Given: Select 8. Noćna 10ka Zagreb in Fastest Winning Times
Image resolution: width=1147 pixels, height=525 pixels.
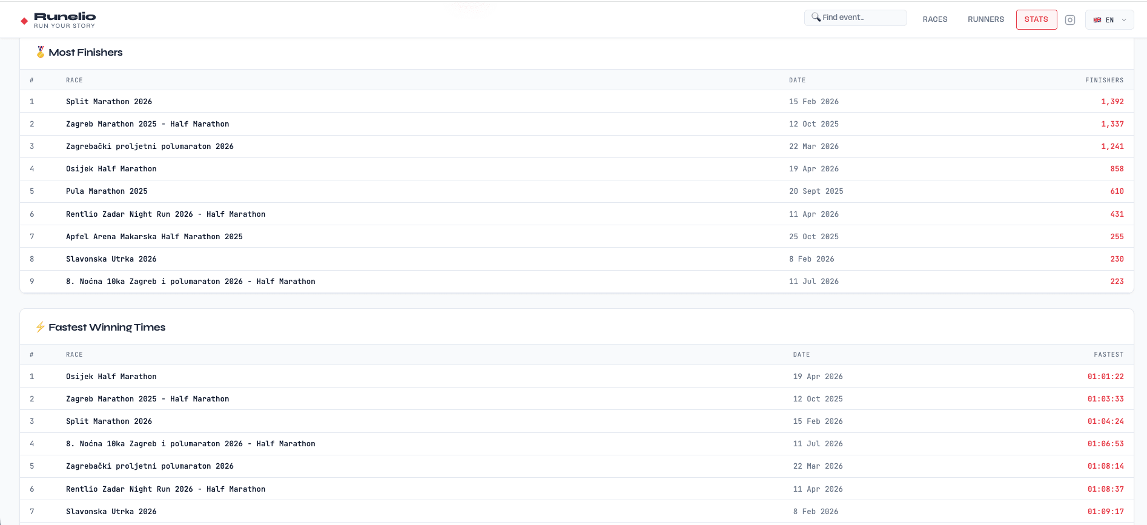Looking at the screenshot, I should point(191,444).
